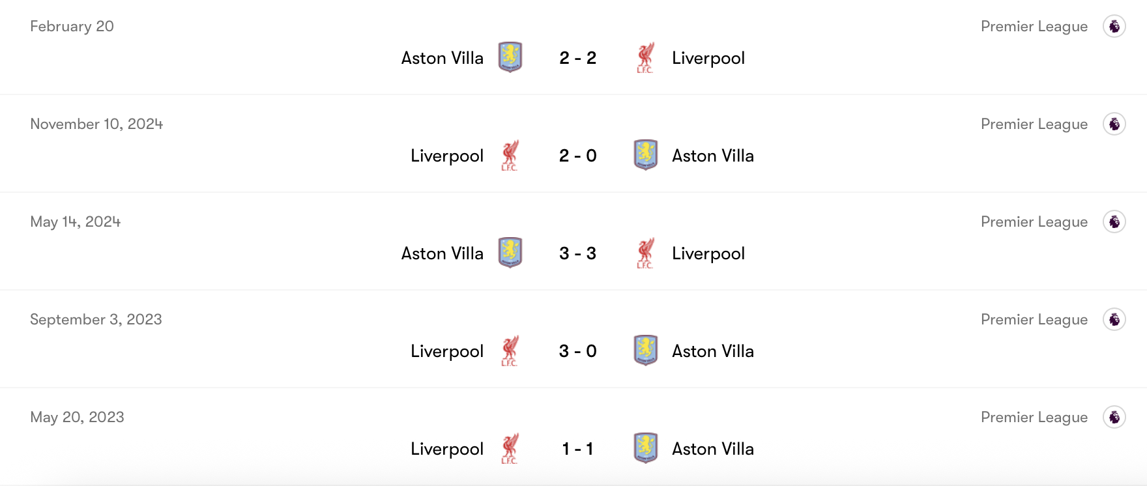The image size is (1147, 486).
Task: Select the Premier League logo on the top row
Action: [x=1116, y=26]
